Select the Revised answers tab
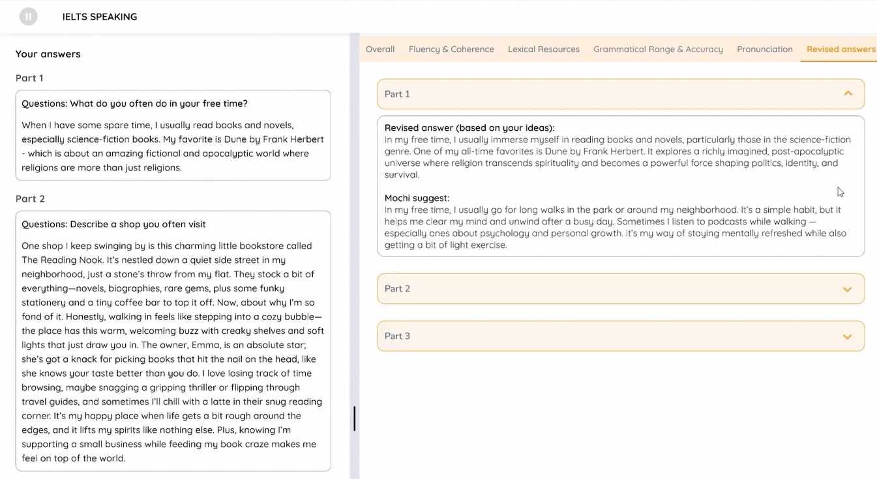This screenshot has width=877, height=479. click(840, 49)
